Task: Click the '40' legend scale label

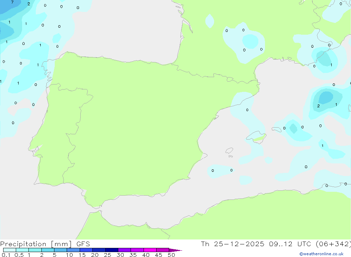Action: (146, 255)
